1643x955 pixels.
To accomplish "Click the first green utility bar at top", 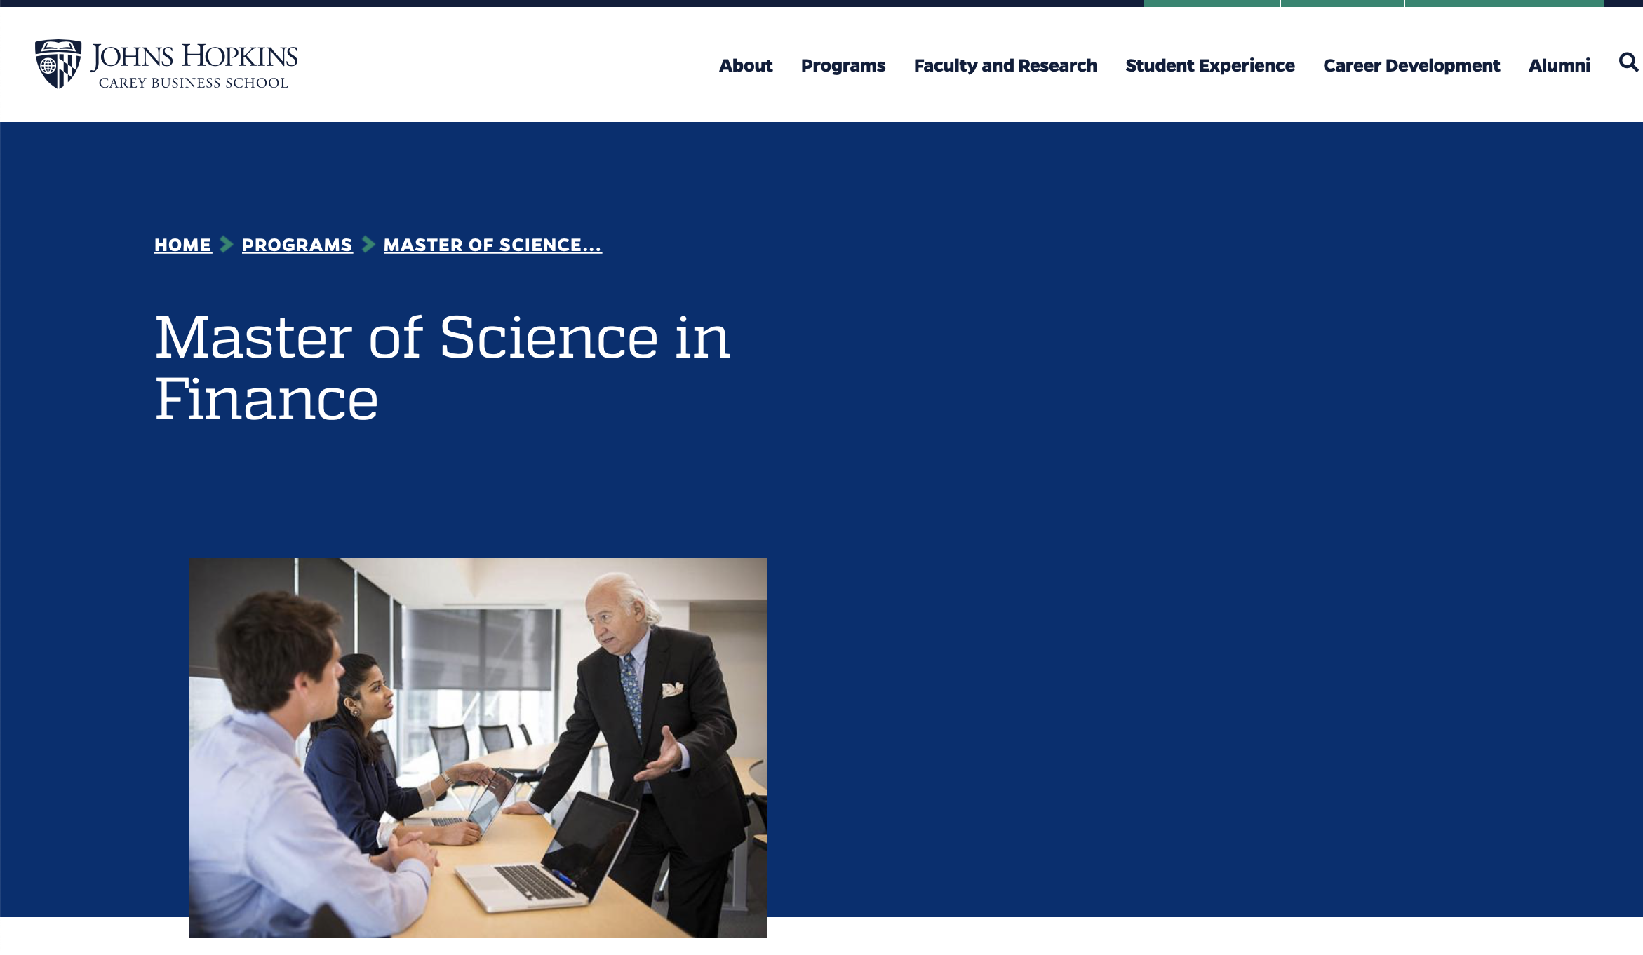I will pos(1212,4).
